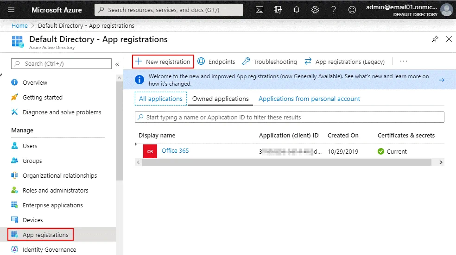Viewport: 456px width, 255px height.
Task: Open the feedback smiley icon
Action: [352, 10]
